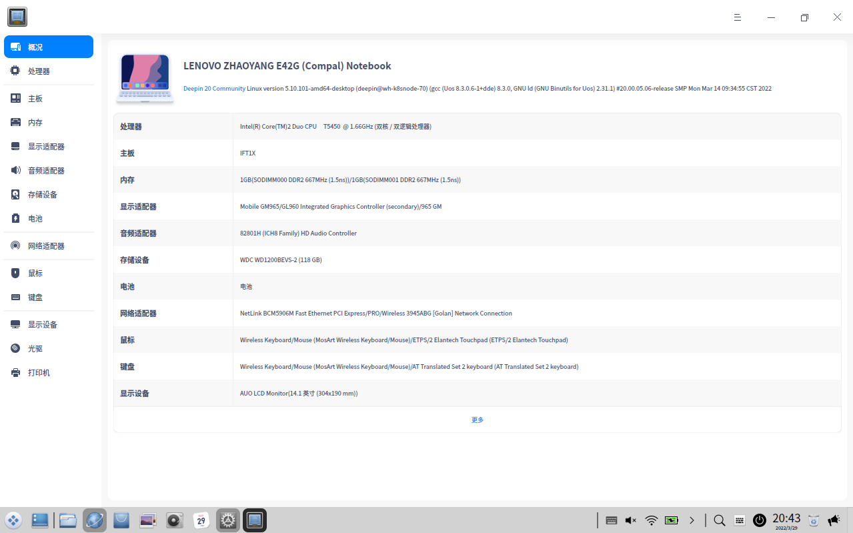Click Mobile GM965/GL960 Integrated Graphics Controller value
853x533 pixels.
341,206
